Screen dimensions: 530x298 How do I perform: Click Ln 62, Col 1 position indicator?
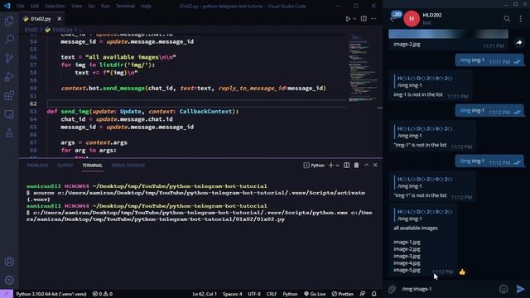coord(205,294)
